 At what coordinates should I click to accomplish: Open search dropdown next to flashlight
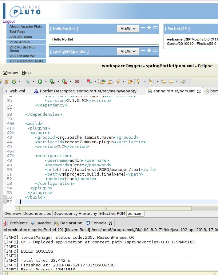point(124,82)
